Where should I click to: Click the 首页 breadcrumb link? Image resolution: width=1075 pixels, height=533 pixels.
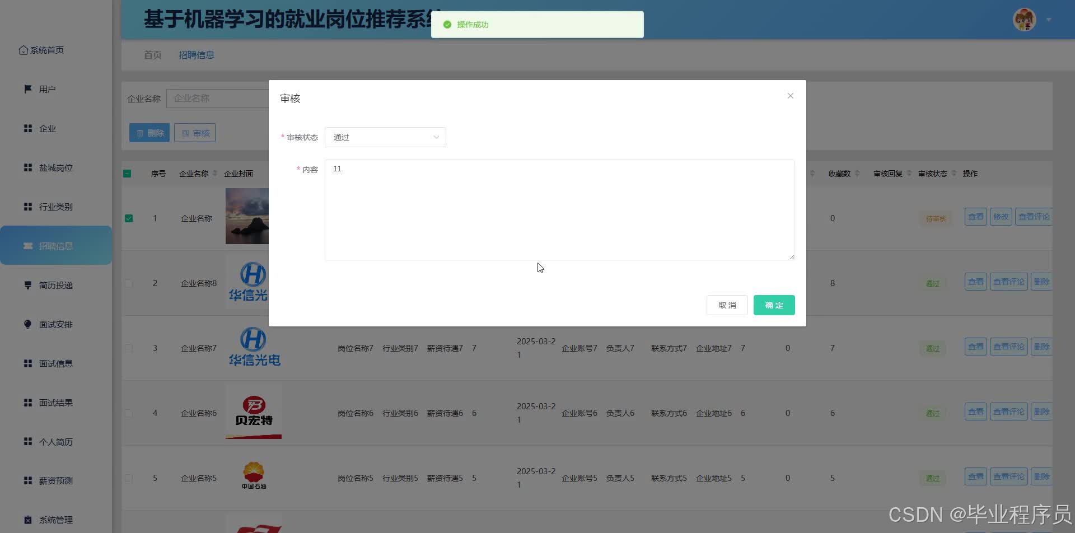coord(152,55)
